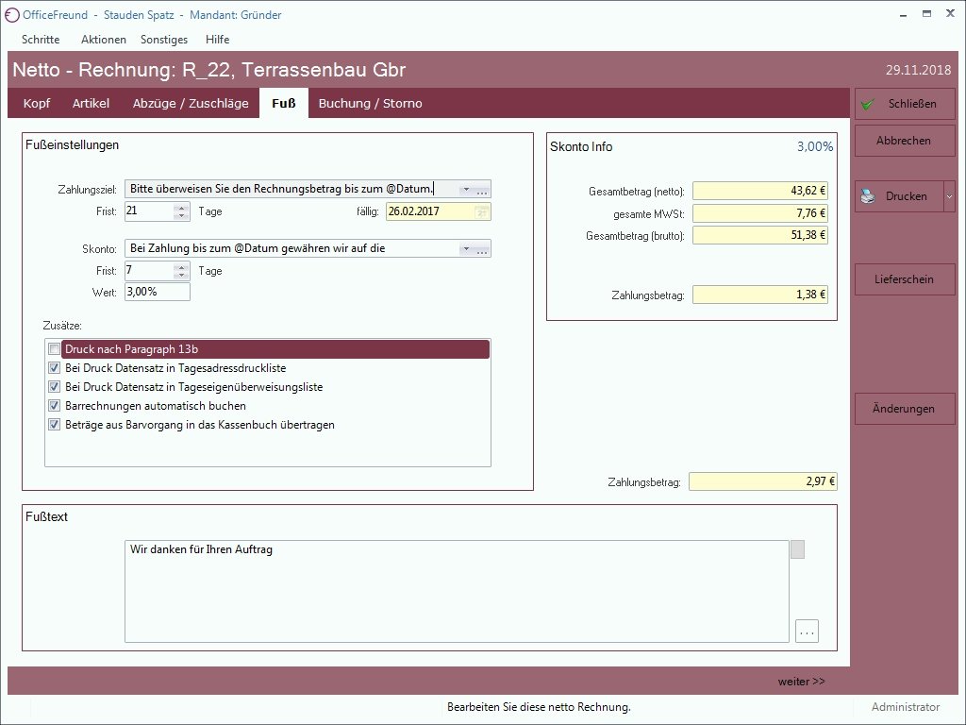The height and width of the screenshot is (725, 966).
Task: Click the 3,00% Skonto Info value
Action: pos(815,146)
